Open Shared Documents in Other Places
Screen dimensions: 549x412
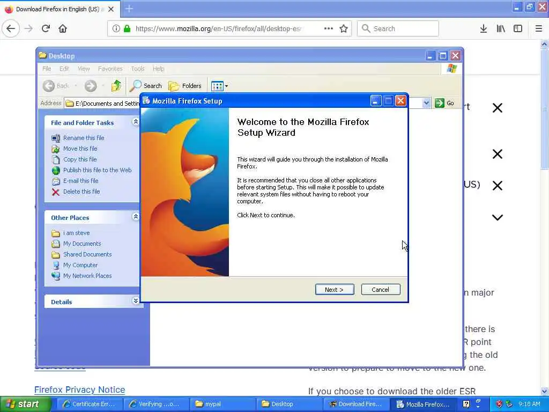coord(87,254)
